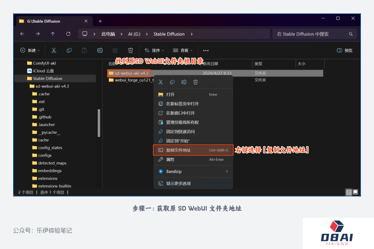Open a new tab with the plus button
The width and height of the screenshot is (374, 249).
point(100,21)
